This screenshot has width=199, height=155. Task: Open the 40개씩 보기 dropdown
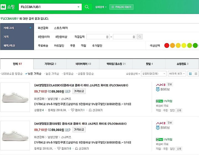click(177, 73)
